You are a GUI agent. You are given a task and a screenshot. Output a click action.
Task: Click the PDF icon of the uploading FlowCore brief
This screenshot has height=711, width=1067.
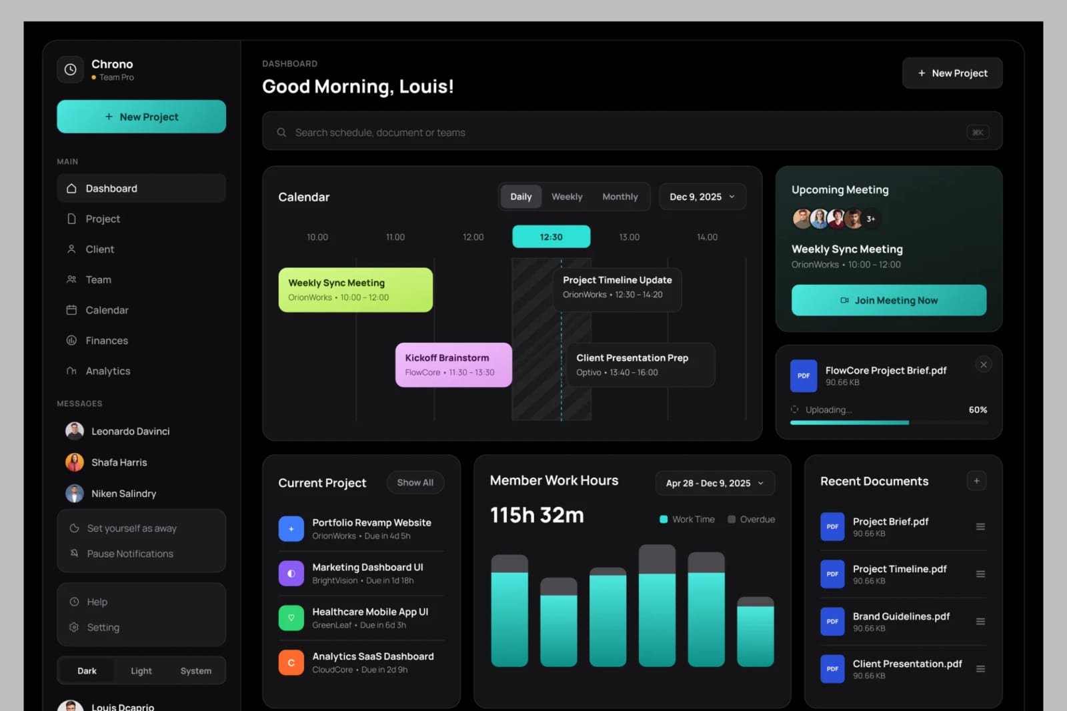pyautogui.click(x=804, y=376)
